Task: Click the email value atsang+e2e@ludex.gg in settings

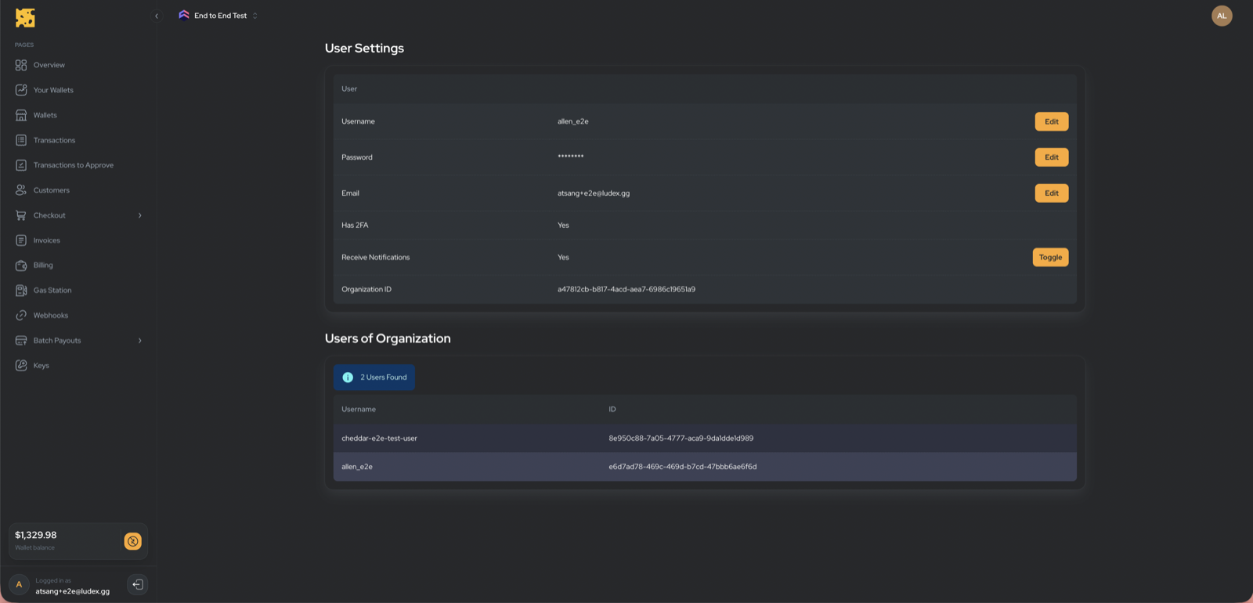Action: coord(594,193)
